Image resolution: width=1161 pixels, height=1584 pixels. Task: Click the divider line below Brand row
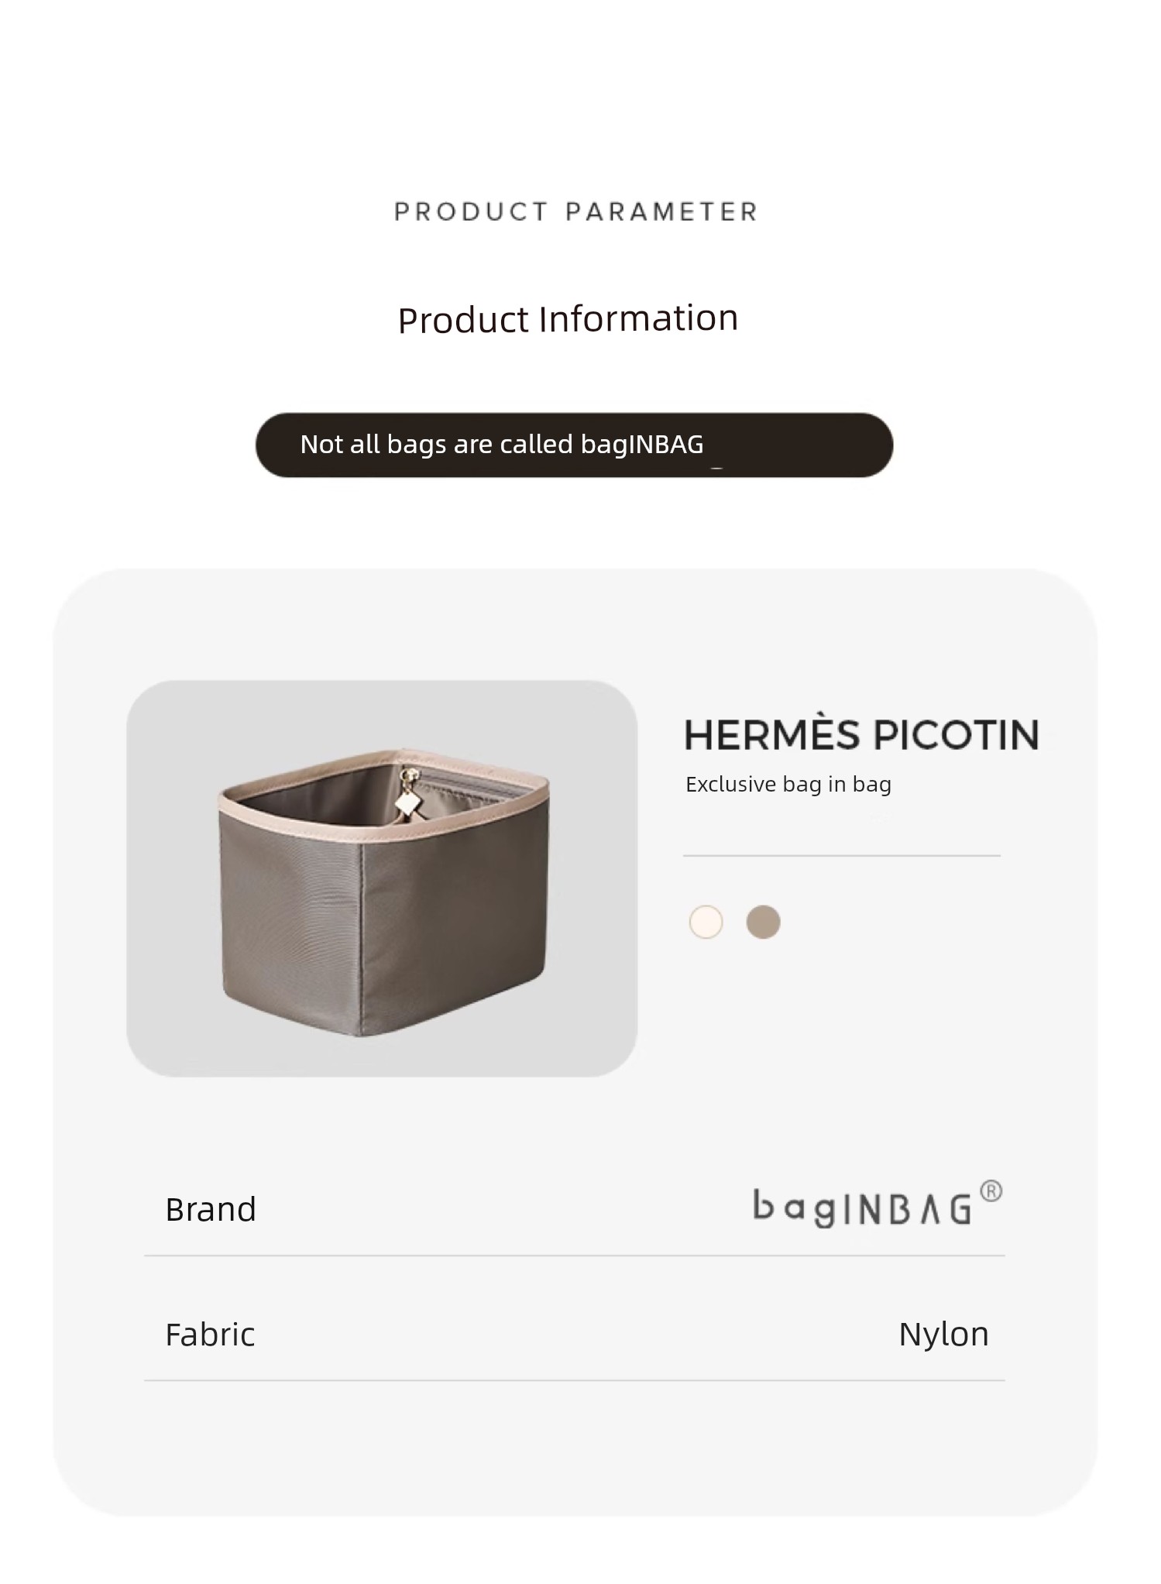pyautogui.click(x=574, y=1256)
